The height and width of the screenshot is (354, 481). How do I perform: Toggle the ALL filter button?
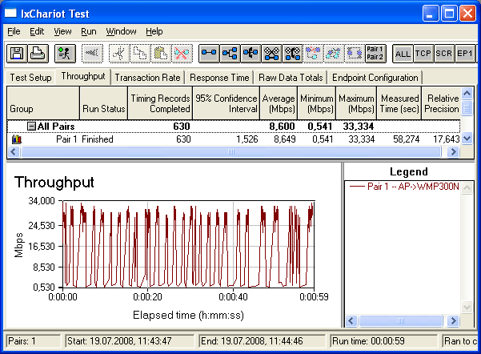coord(403,54)
